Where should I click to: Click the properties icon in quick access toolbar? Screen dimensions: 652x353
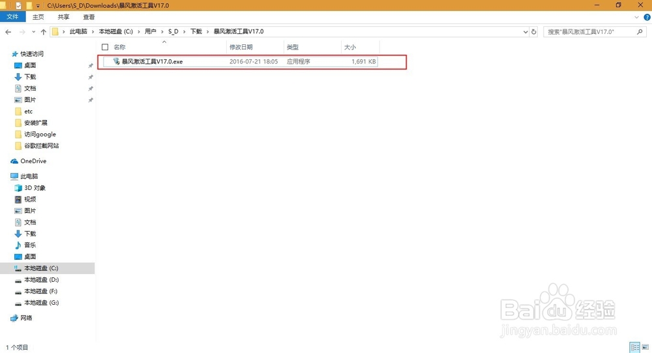click(x=18, y=5)
